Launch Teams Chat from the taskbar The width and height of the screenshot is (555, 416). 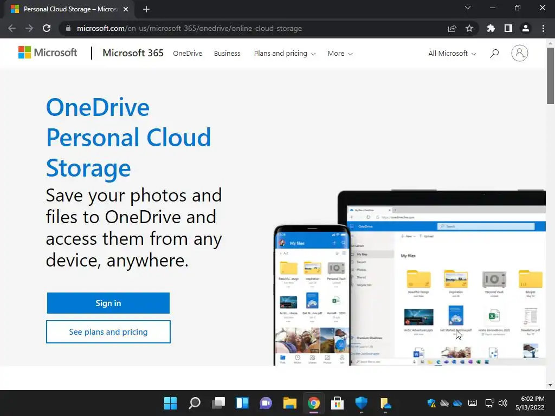click(266, 403)
